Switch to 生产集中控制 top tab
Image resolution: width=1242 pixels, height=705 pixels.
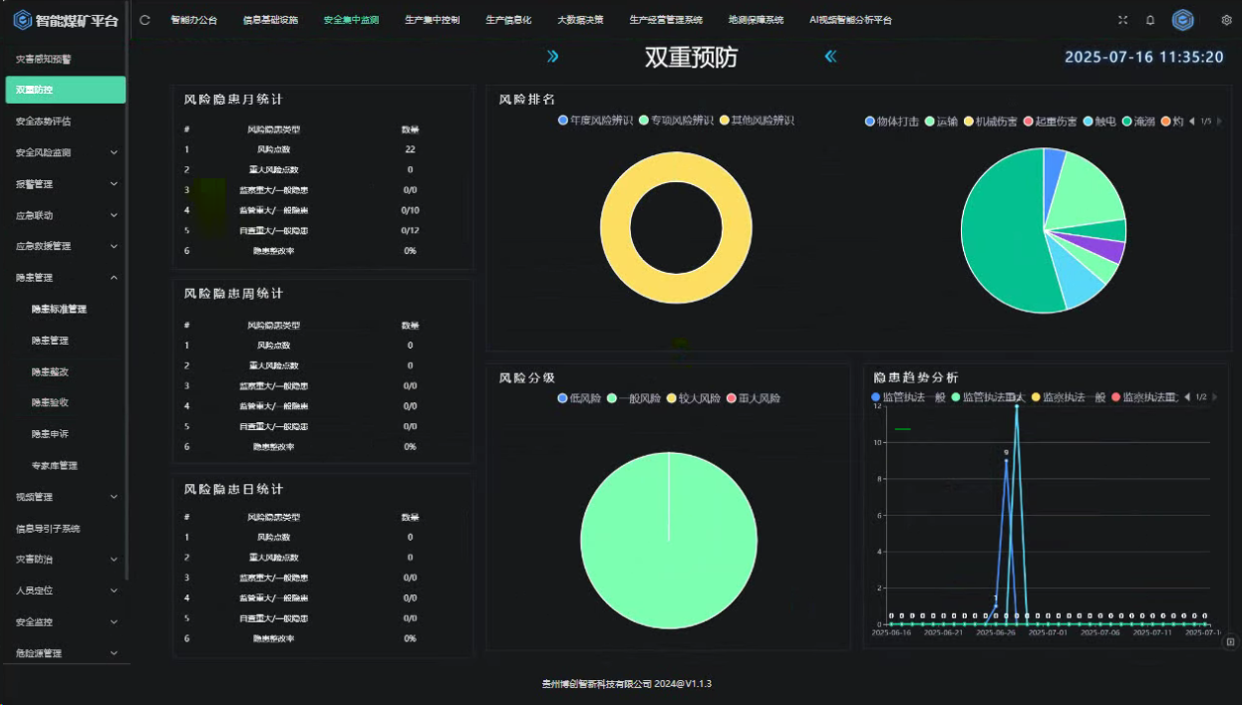432,20
